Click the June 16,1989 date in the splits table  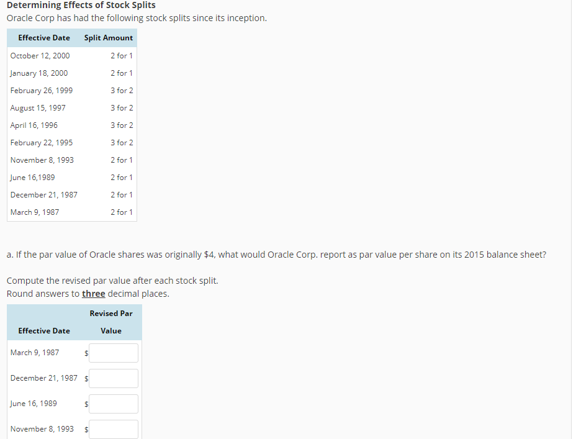point(32,177)
